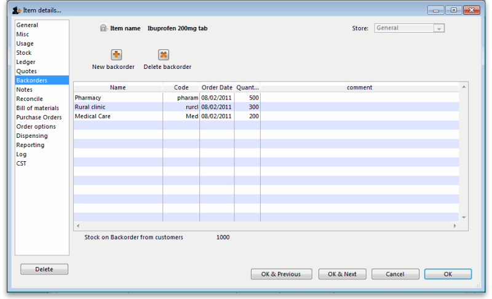
Task: Click the comment column header
Action: point(360,87)
